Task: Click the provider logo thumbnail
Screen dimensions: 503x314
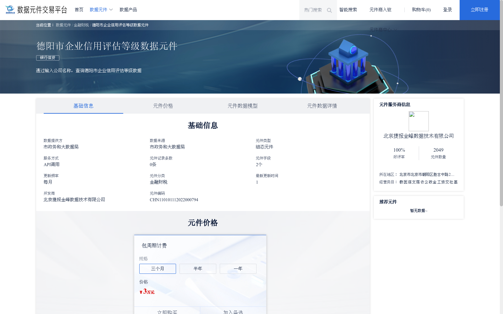Action: click(x=418, y=121)
